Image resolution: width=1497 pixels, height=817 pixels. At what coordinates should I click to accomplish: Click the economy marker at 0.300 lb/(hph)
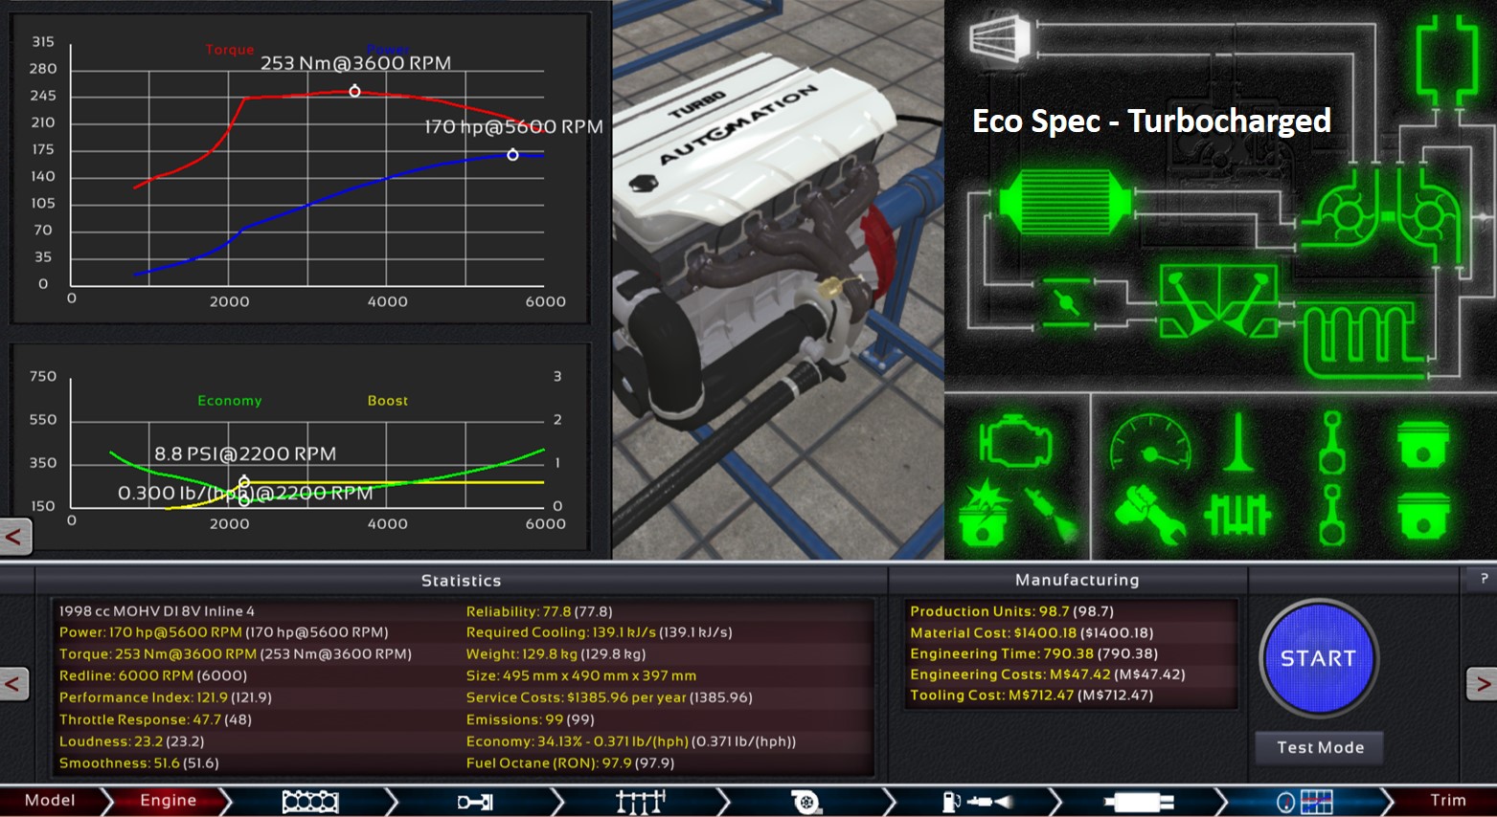(244, 499)
